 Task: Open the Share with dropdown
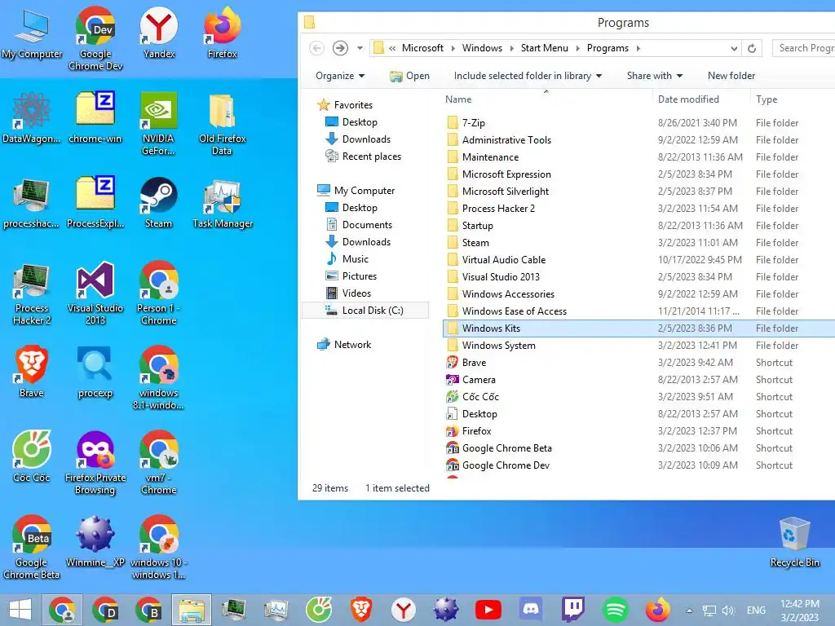point(654,76)
